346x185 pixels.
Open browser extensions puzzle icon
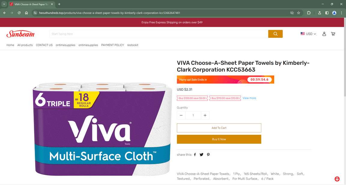pos(309,13)
